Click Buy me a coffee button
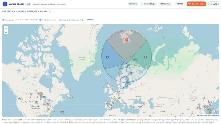 coord(196,4)
